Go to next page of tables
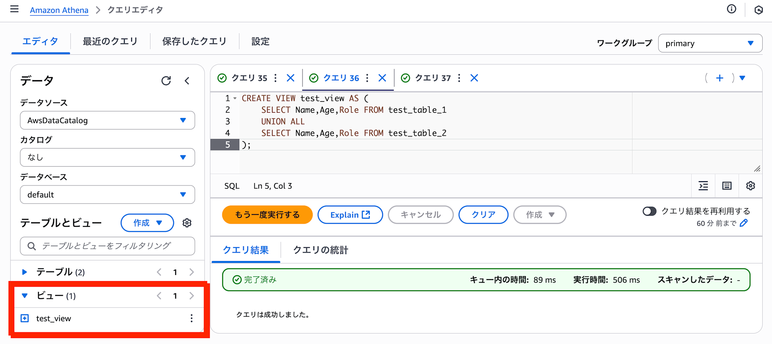 click(x=192, y=272)
